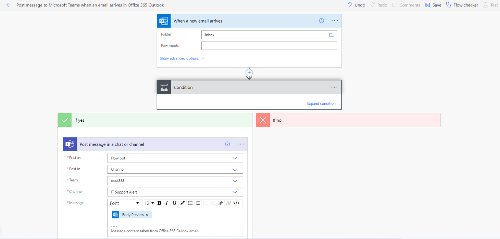Open the Comments panel from the top bar
The width and height of the screenshot is (500, 239).
coord(406,5)
